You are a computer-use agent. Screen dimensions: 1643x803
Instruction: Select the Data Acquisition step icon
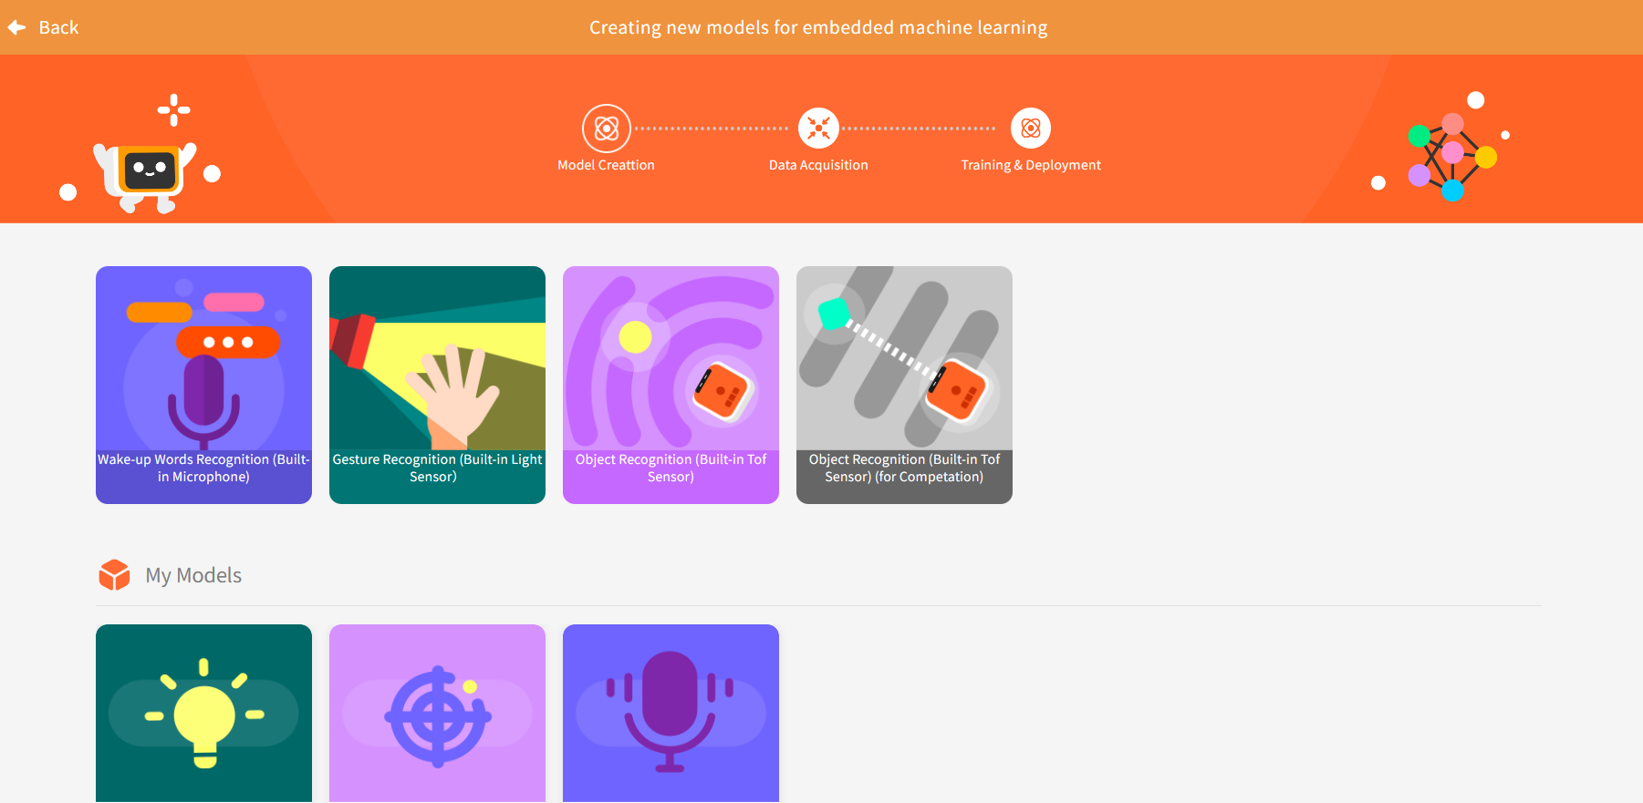[818, 129]
